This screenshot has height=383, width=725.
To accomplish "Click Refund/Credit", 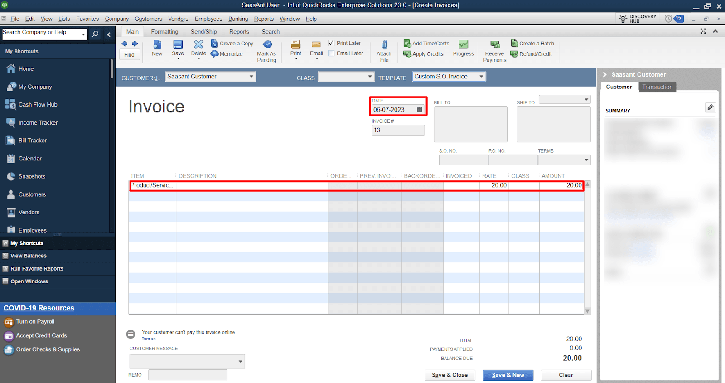I will click(531, 54).
